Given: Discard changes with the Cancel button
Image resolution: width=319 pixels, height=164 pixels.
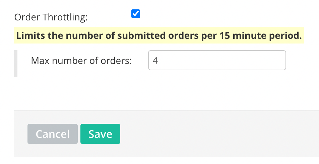Looking at the screenshot, I should pyautogui.click(x=53, y=134).
